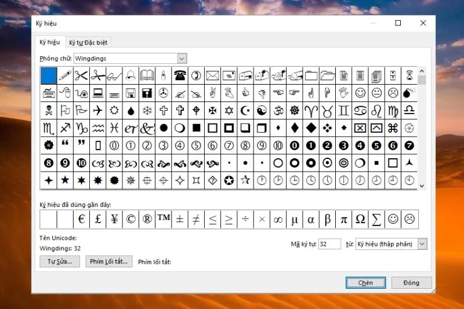The height and width of the screenshot is (309, 464).
Task: Select the Aries zodiac symbol
Action: point(311,111)
